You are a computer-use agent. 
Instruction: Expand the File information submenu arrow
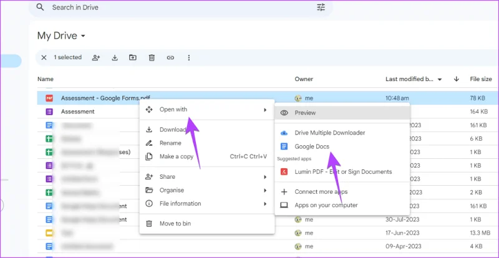click(264, 204)
